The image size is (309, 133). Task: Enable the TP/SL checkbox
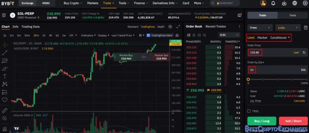pos(249,111)
